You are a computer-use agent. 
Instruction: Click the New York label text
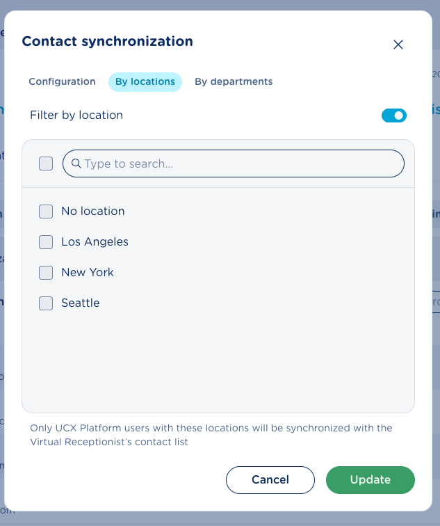88,273
